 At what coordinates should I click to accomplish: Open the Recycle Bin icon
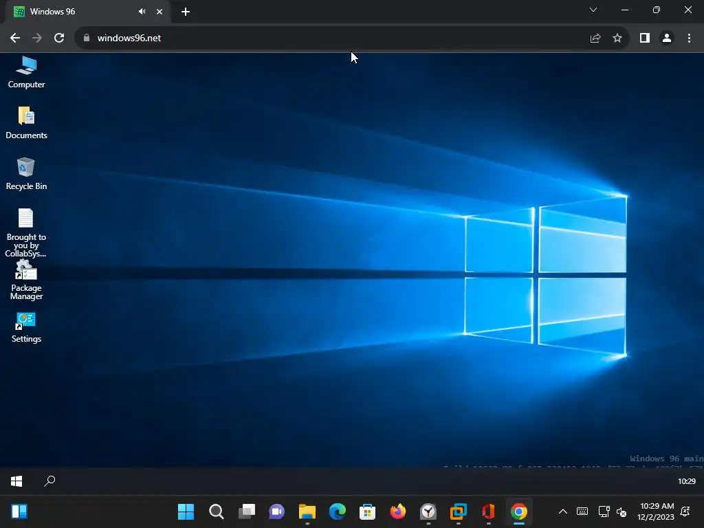pos(26,174)
